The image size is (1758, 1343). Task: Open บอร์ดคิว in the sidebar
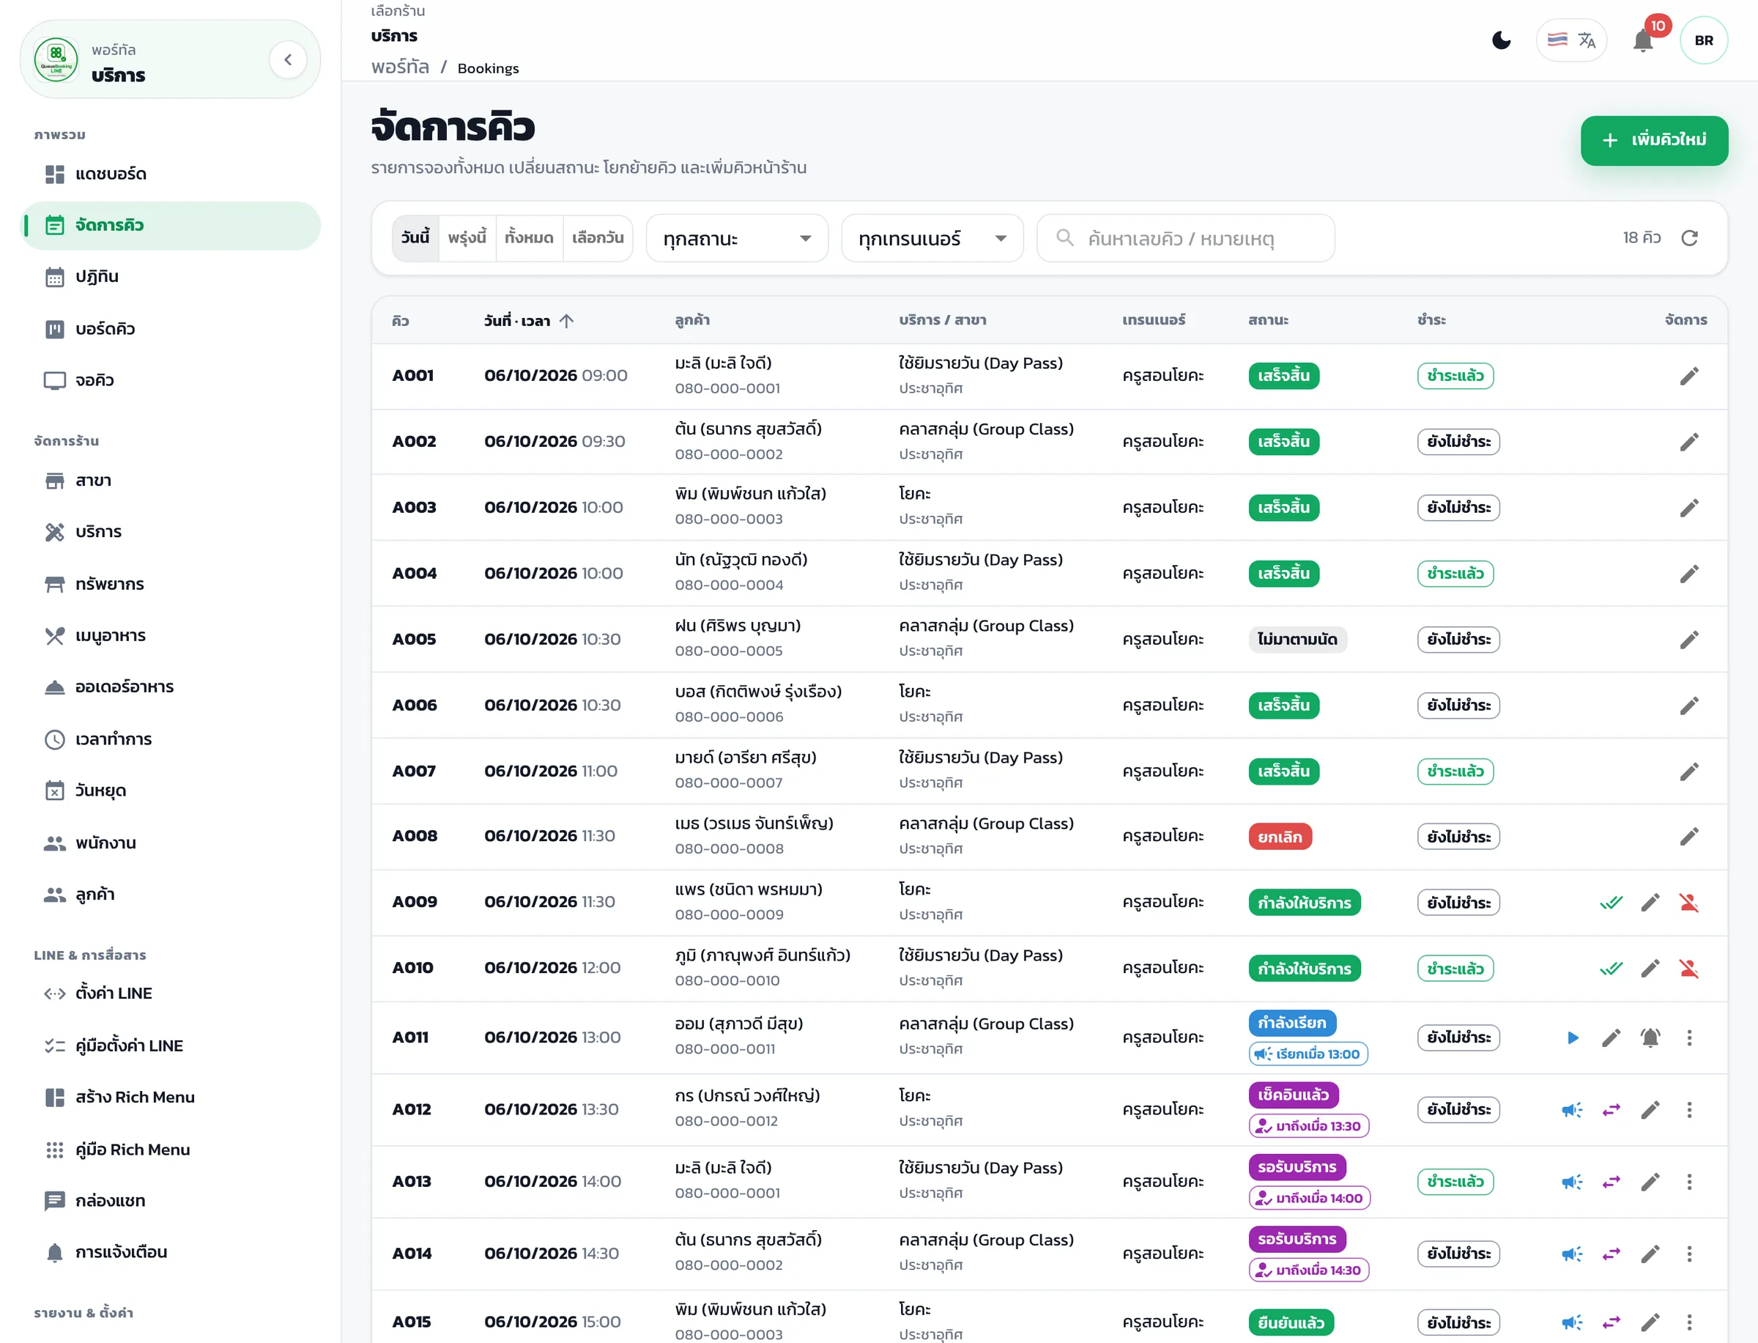(x=170, y=328)
